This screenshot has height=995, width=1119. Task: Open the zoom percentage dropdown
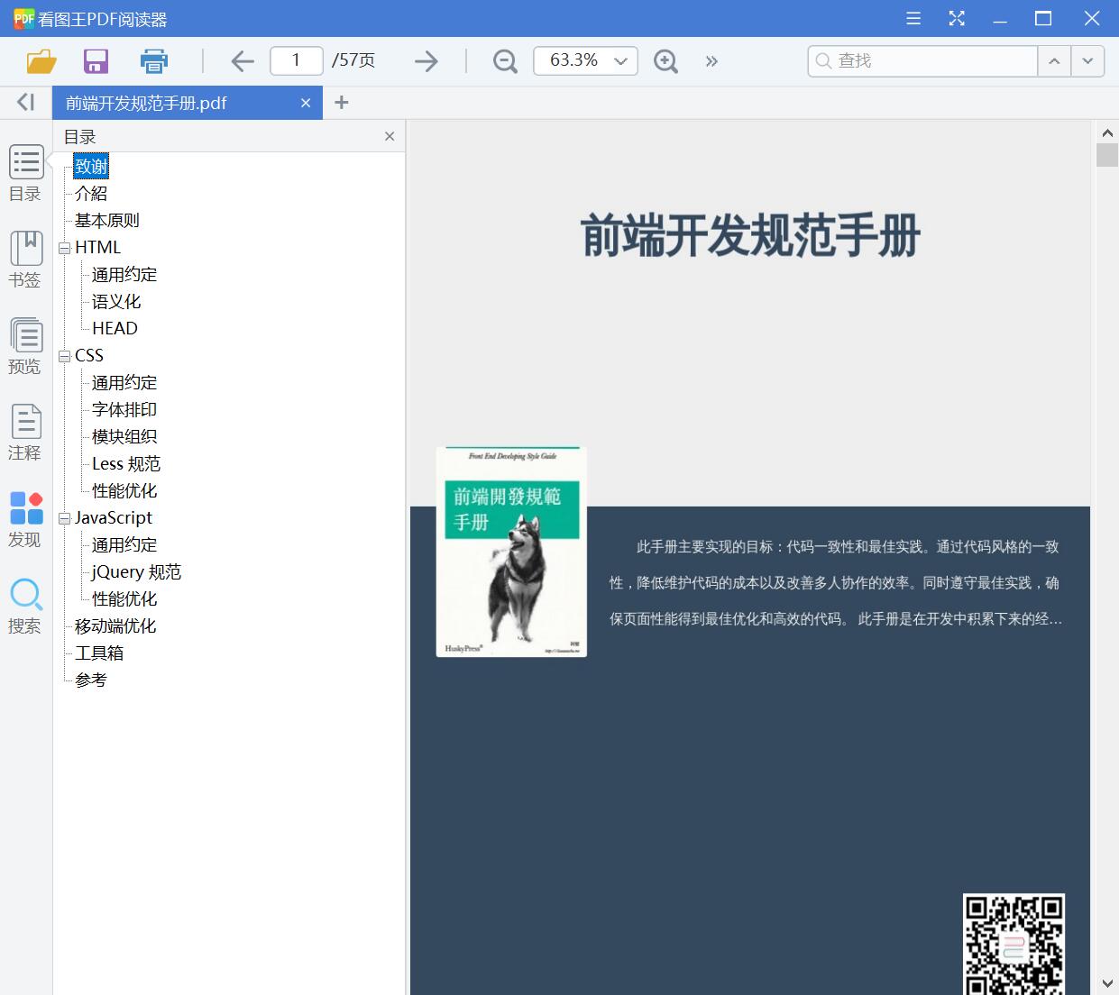coord(619,60)
